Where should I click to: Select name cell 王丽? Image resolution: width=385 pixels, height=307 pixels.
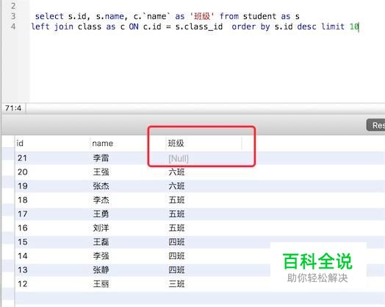click(101, 284)
